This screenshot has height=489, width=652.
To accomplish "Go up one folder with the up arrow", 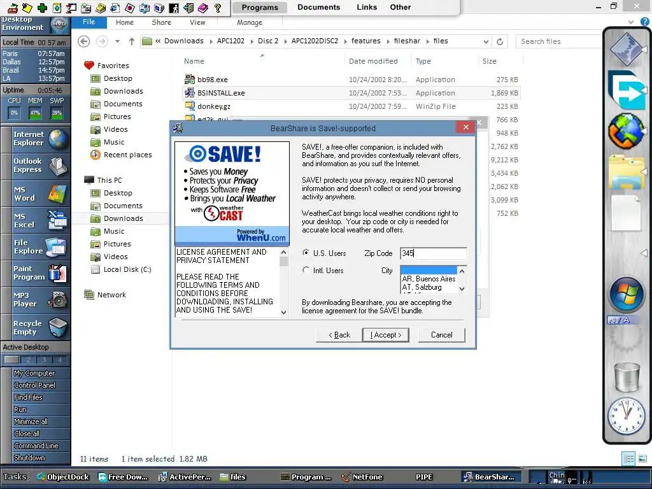I will [131, 41].
